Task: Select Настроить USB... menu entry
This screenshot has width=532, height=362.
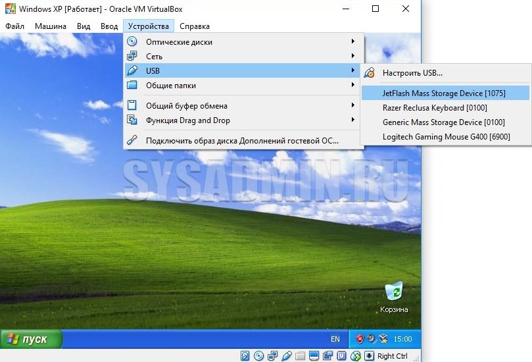Action: tap(412, 73)
